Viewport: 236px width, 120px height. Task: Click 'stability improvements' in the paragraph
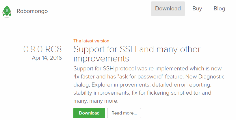[x=101, y=93]
